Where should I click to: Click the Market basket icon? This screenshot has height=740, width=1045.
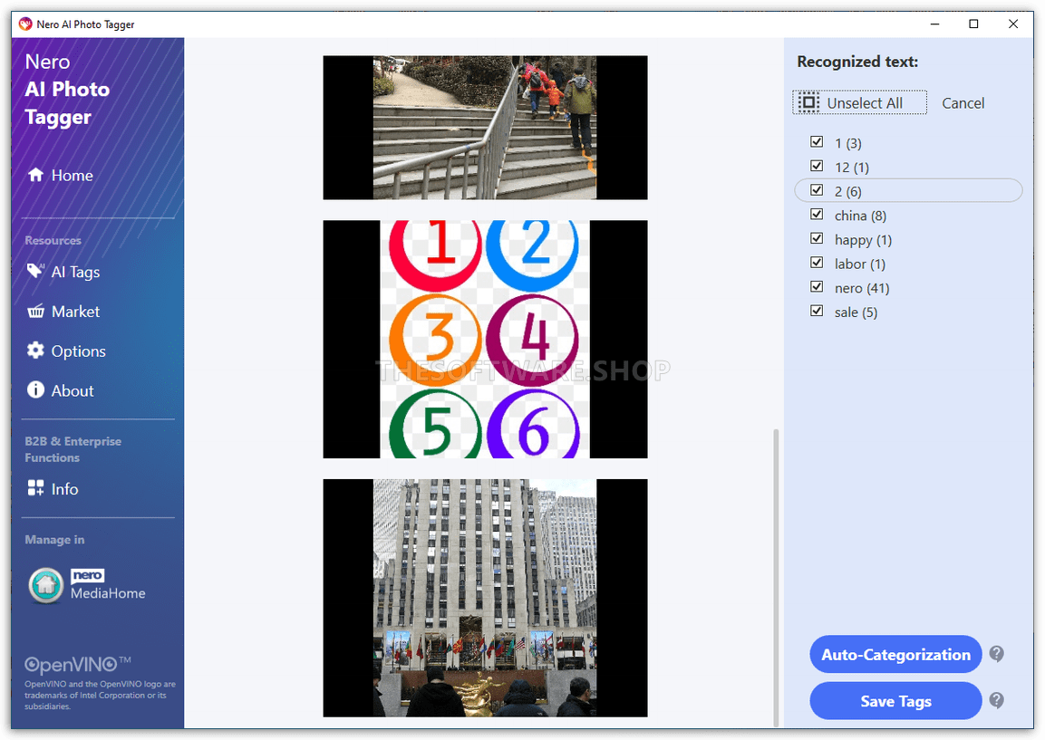[x=35, y=311]
